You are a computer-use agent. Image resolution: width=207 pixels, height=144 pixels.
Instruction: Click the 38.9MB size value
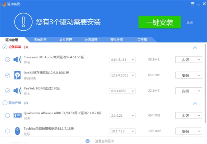tap(154, 59)
